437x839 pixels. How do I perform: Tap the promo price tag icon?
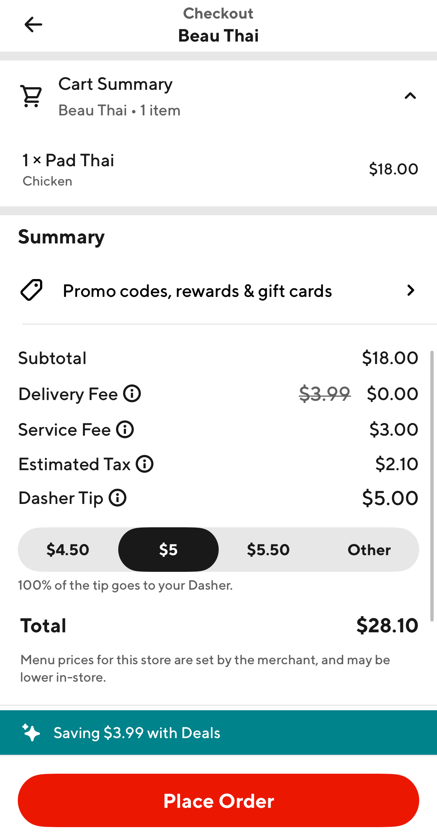[x=32, y=290]
